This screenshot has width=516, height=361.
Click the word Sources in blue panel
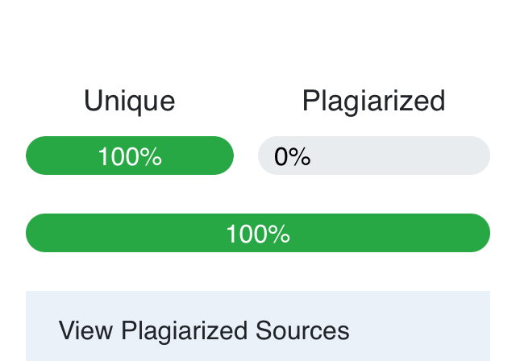302,330
